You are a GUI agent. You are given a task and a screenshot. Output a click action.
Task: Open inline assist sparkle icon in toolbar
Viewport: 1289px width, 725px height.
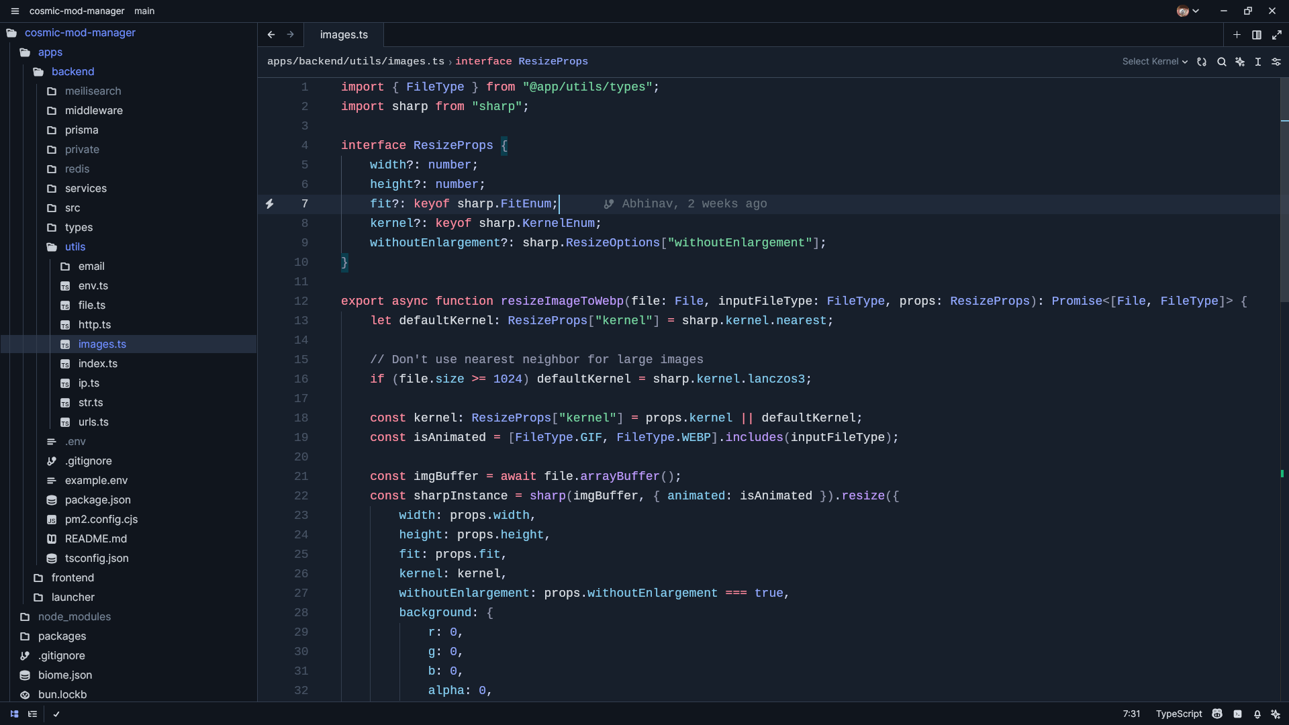1240,61
